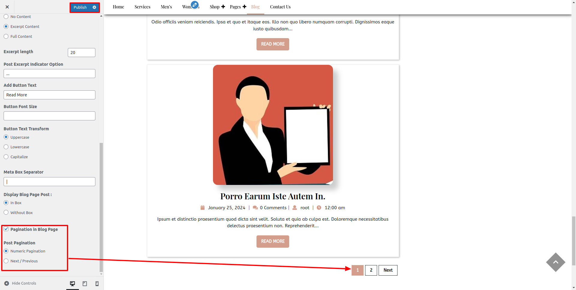
Task: Click the Publish button
Action: pyautogui.click(x=80, y=7)
